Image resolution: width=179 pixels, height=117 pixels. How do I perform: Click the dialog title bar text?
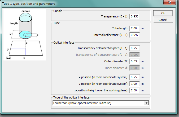[x=29, y=4]
